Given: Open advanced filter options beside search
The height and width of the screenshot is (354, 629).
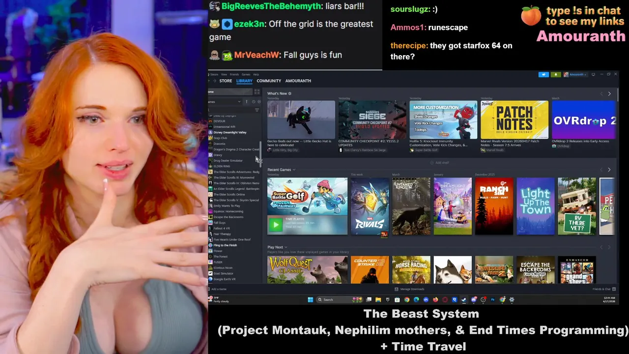Looking at the screenshot, I should pyautogui.click(x=257, y=110).
